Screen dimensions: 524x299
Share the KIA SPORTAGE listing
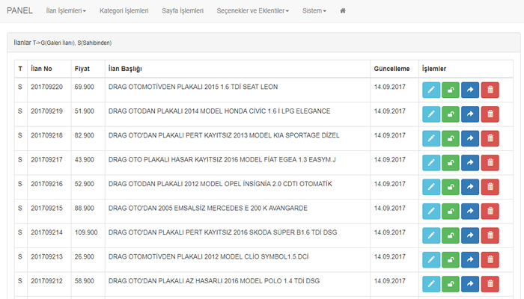pyautogui.click(x=470, y=138)
